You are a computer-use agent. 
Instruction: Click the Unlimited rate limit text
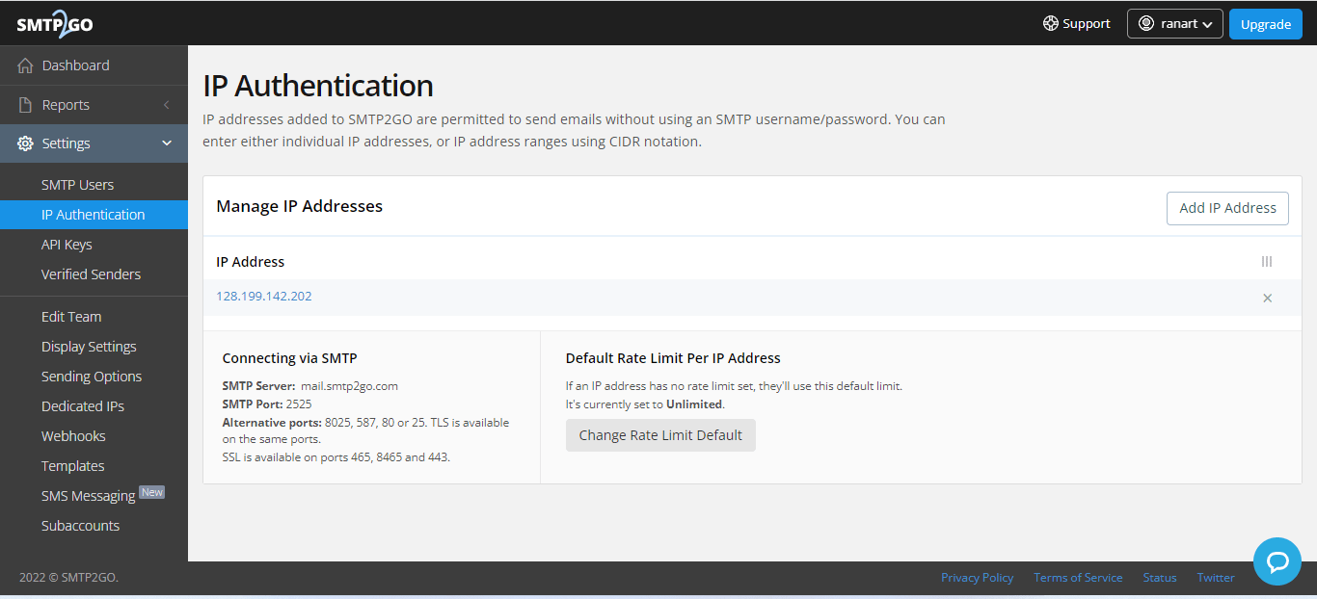click(x=694, y=404)
